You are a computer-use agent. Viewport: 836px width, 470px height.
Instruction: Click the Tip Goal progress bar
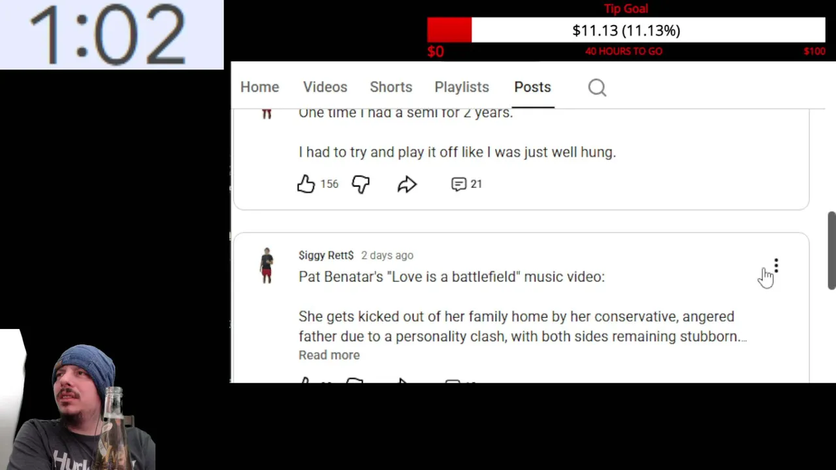(x=626, y=31)
